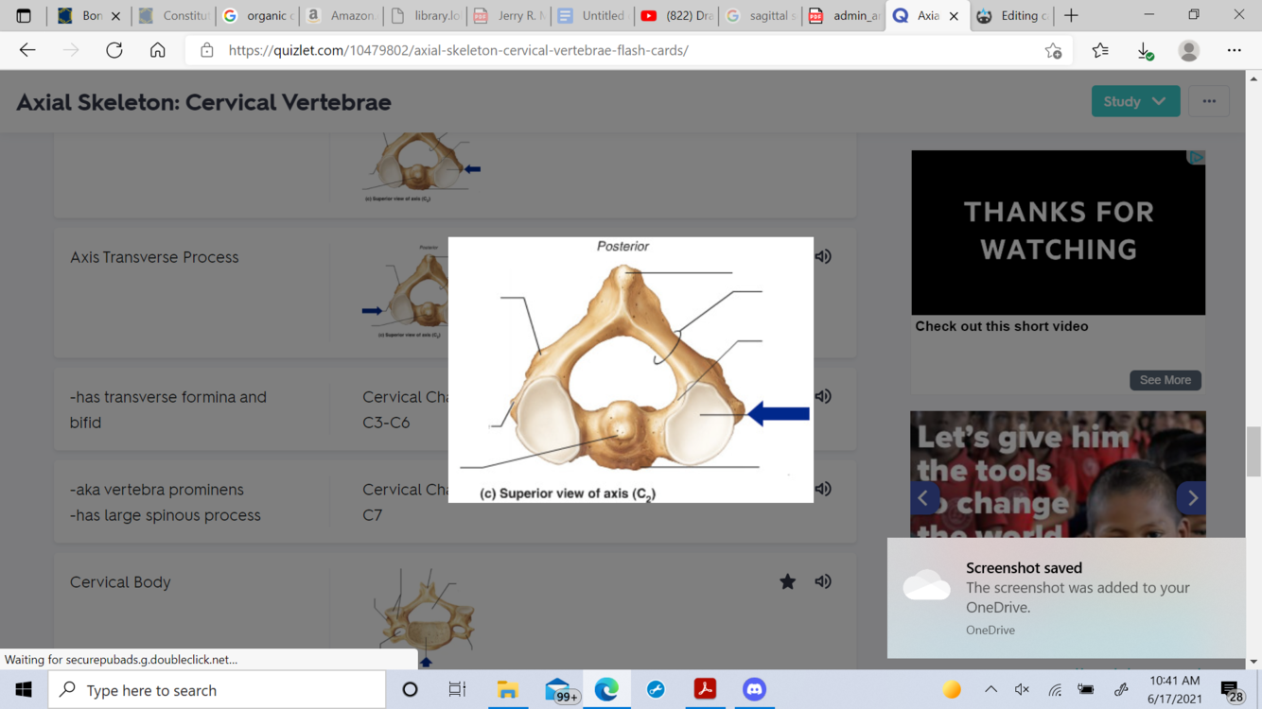
Task: Click the enlarged axis C2 image
Action: coord(631,370)
